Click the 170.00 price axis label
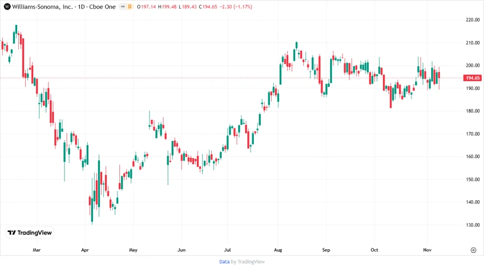The width and height of the screenshot is (484, 268). click(473, 133)
